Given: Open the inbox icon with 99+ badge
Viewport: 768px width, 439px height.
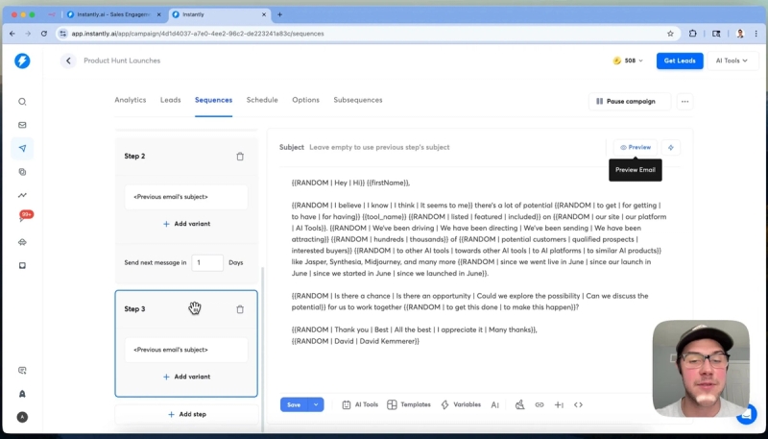Looking at the screenshot, I should click(x=23, y=216).
